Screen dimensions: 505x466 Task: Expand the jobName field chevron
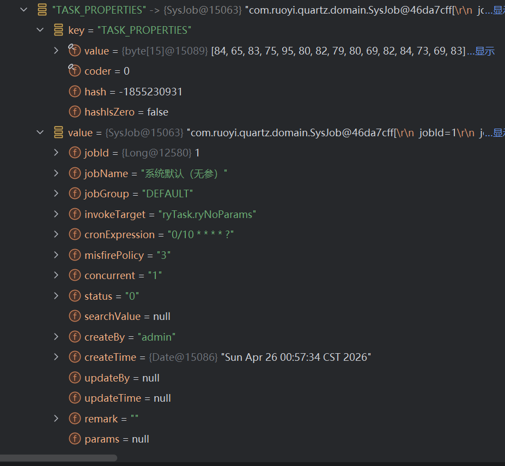coord(56,173)
